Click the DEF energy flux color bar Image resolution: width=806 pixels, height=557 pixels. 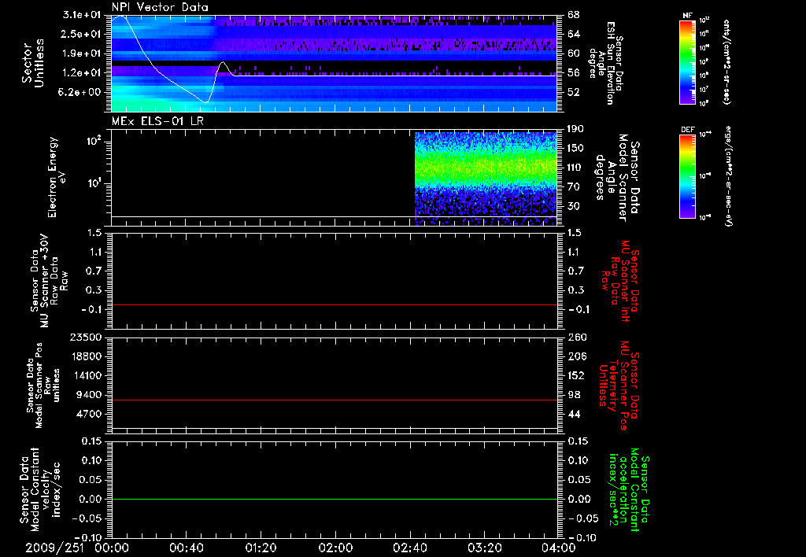pos(687,176)
